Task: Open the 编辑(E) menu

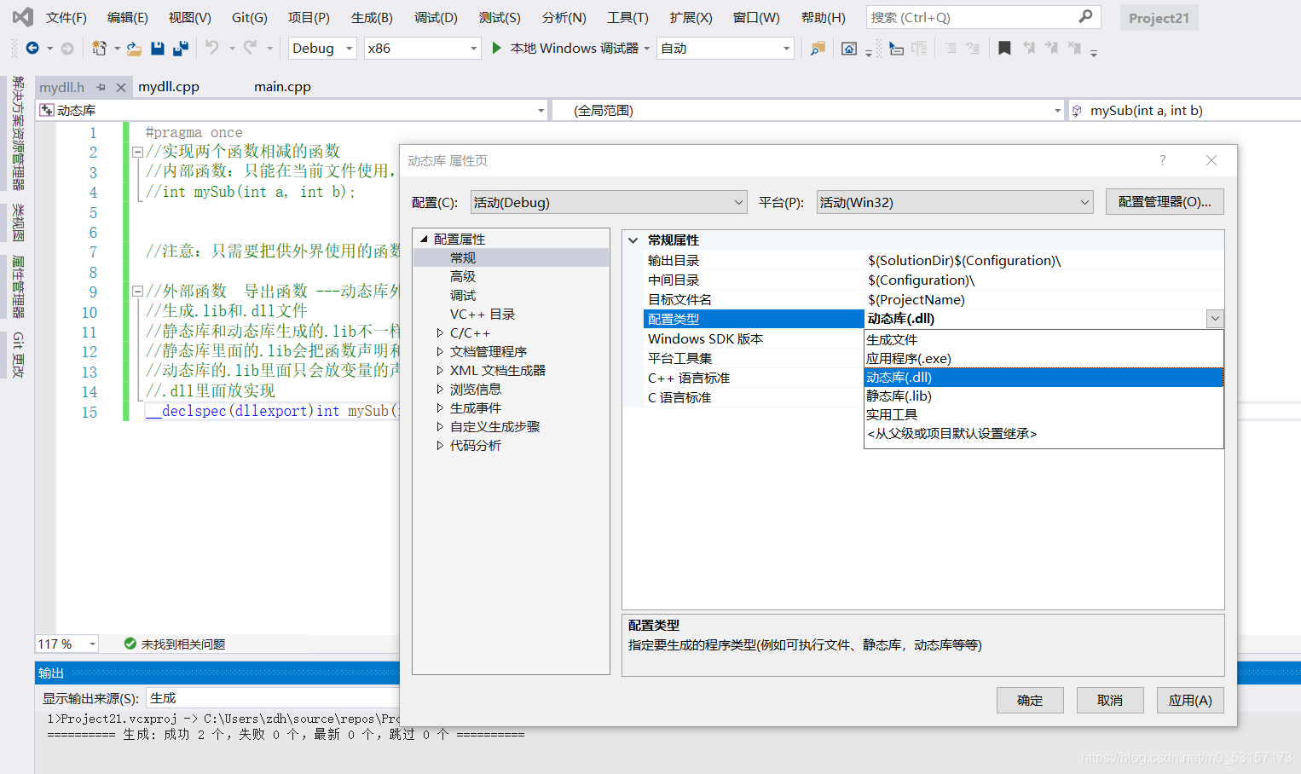Action: pyautogui.click(x=128, y=17)
